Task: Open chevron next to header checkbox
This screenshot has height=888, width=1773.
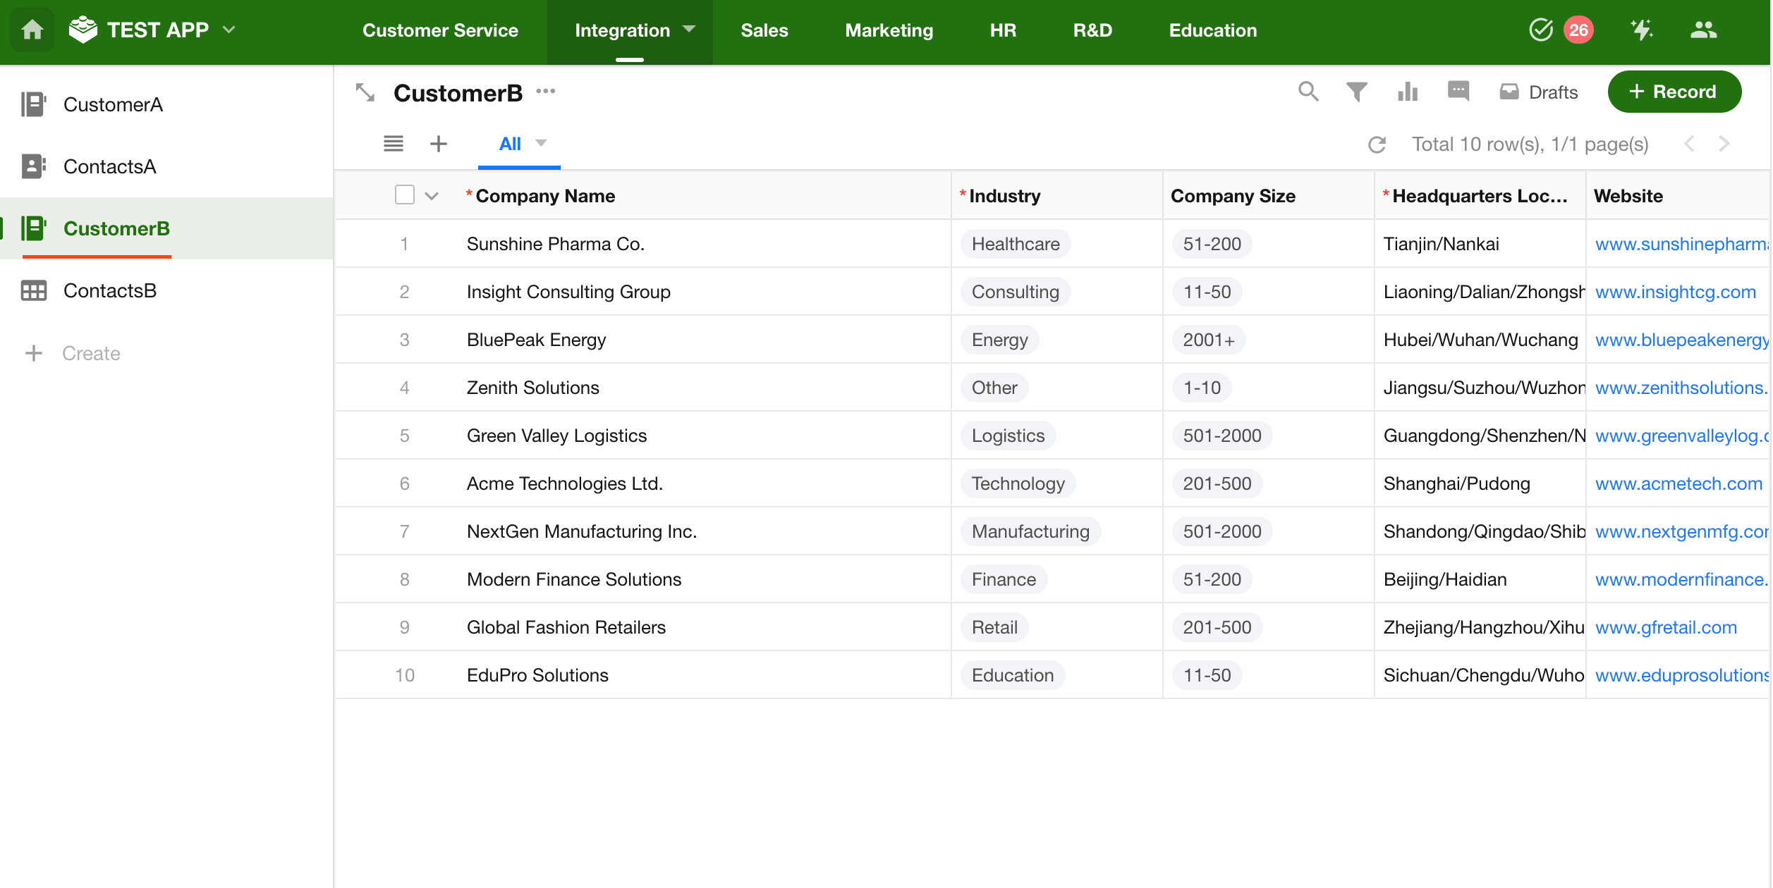Action: (x=432, y=196)
